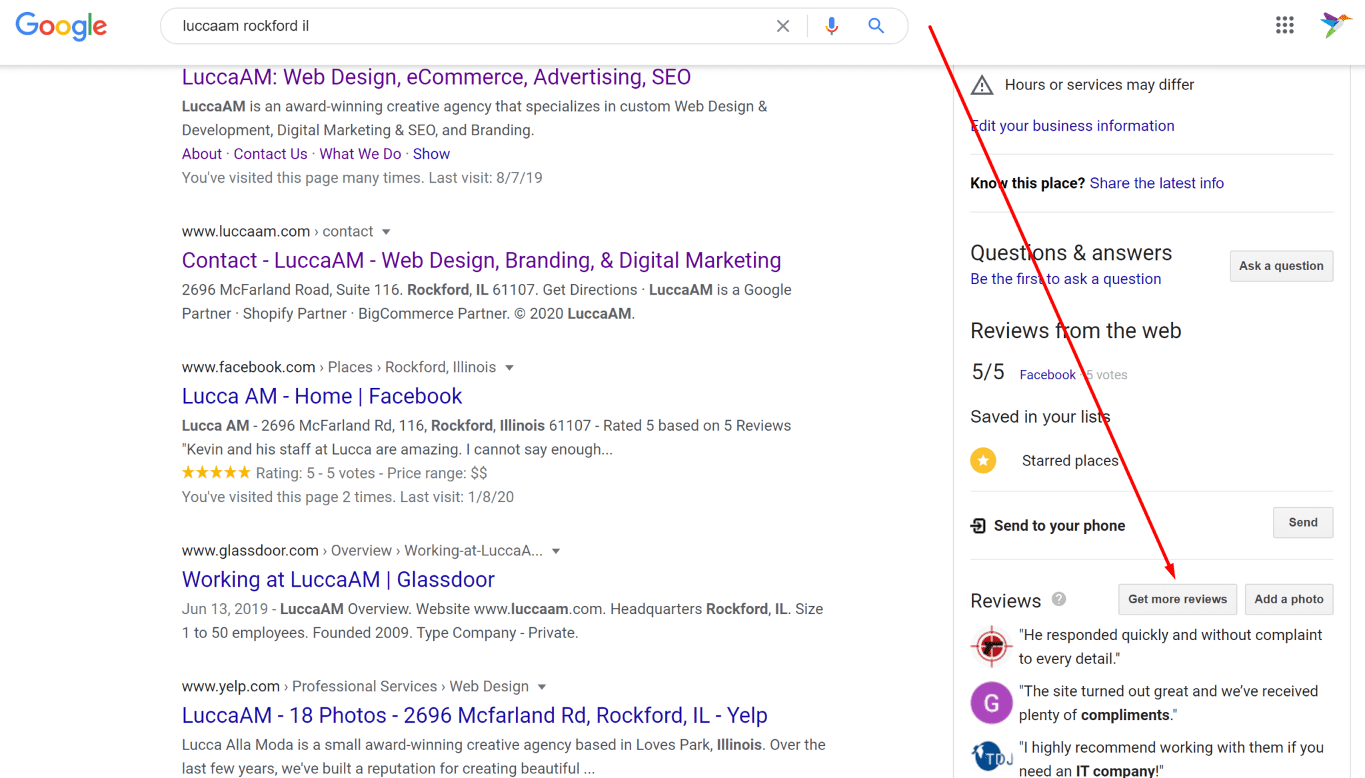Viewport: 1365px width, 778px height.
Task: Select the Contact Us submenu link
Action: [x=269, y=154]
